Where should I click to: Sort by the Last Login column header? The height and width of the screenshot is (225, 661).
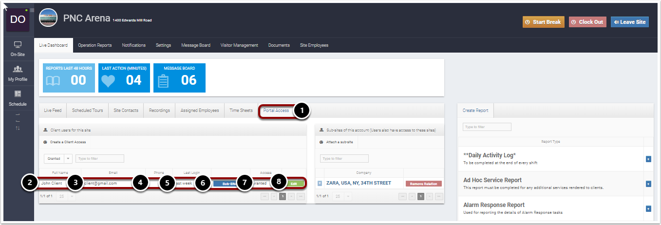point(191,172)
